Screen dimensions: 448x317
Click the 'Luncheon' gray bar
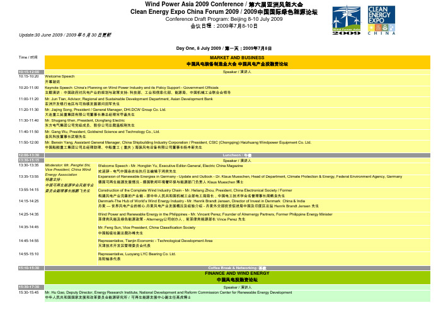[x=238, y=155]
